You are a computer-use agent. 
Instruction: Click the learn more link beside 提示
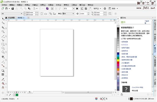click(x=147, y=22)
